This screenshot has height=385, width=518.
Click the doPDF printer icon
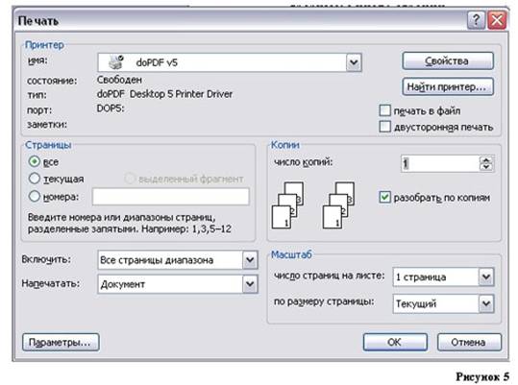(x=116, y=61)
